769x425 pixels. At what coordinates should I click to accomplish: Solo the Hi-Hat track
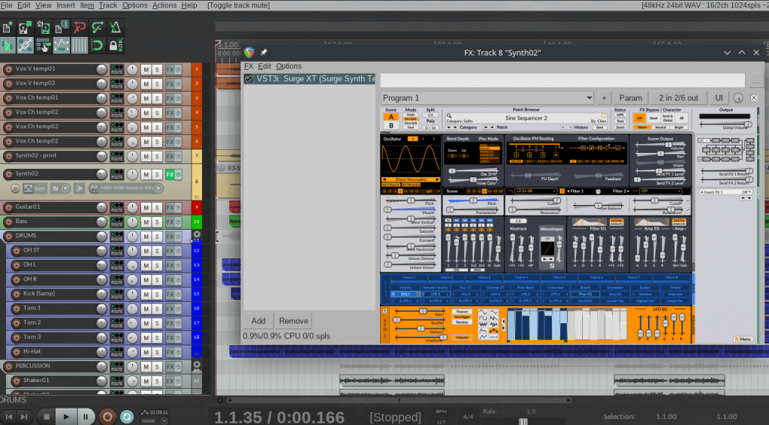(157, 352)
